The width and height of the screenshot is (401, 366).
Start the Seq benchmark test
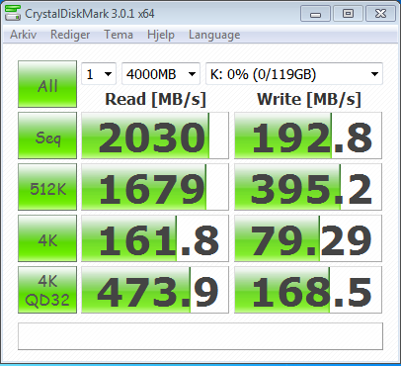pos(47,136)
